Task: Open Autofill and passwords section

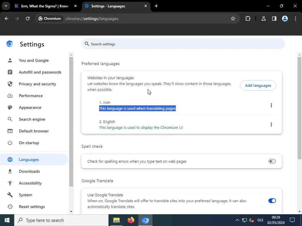Action: pos(34,72)
